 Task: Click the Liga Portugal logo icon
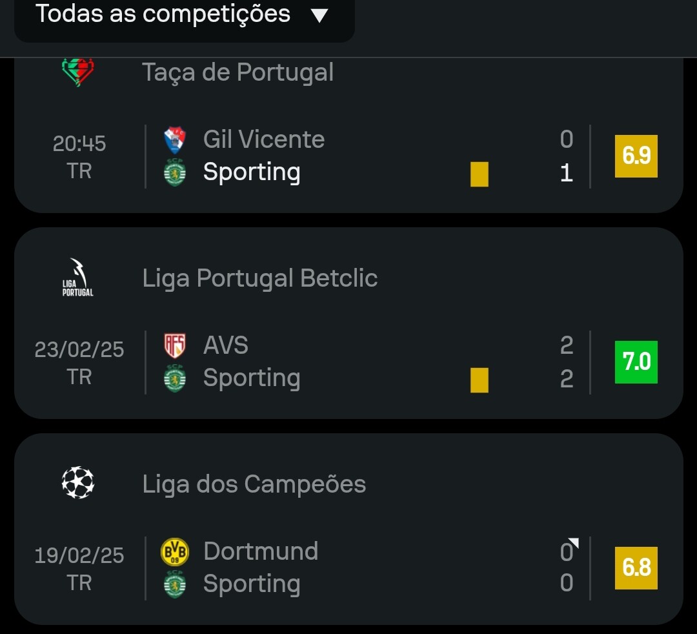(x=78, y=278)
